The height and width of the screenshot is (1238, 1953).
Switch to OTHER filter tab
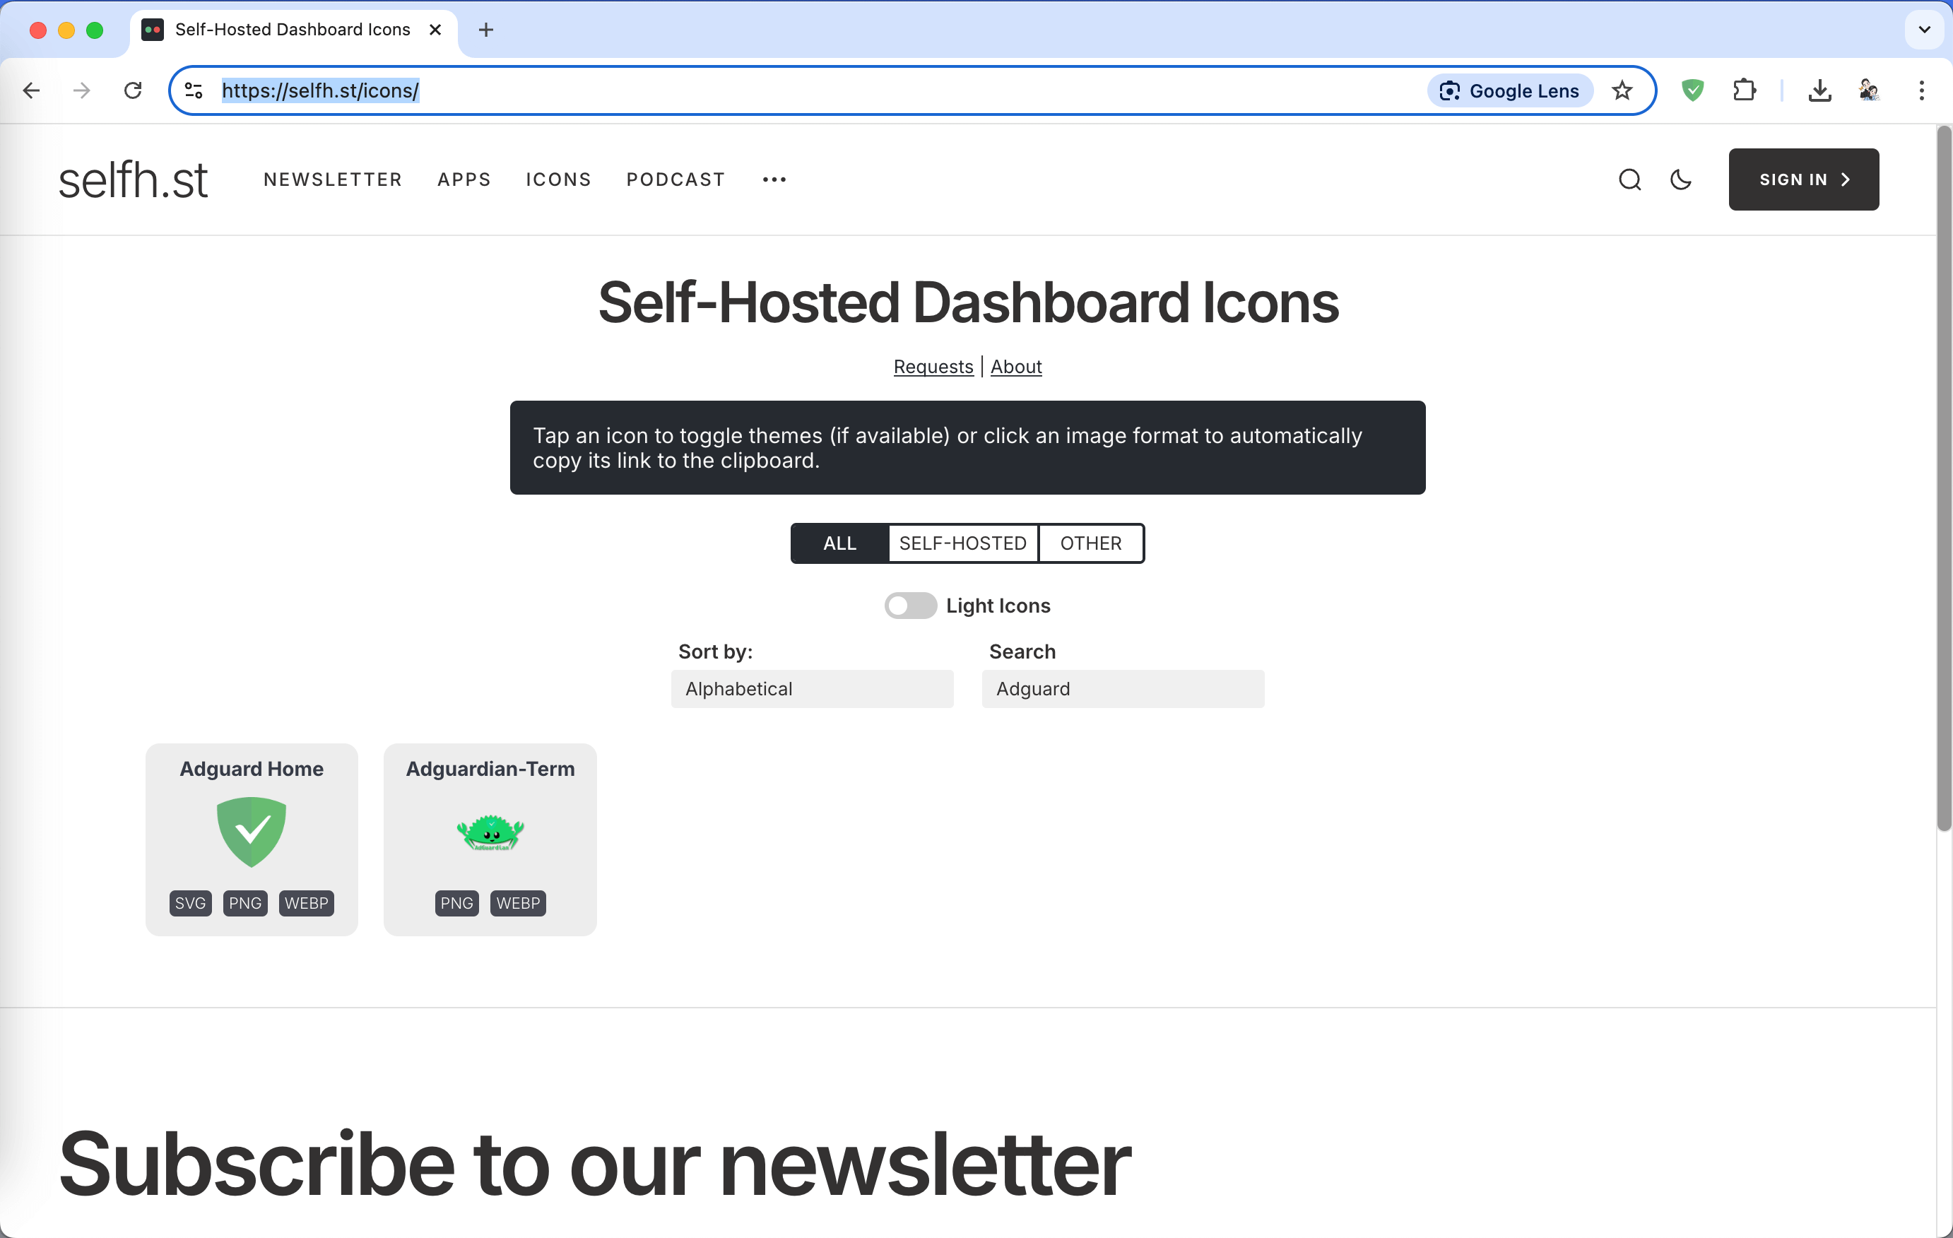[1092, 542]
